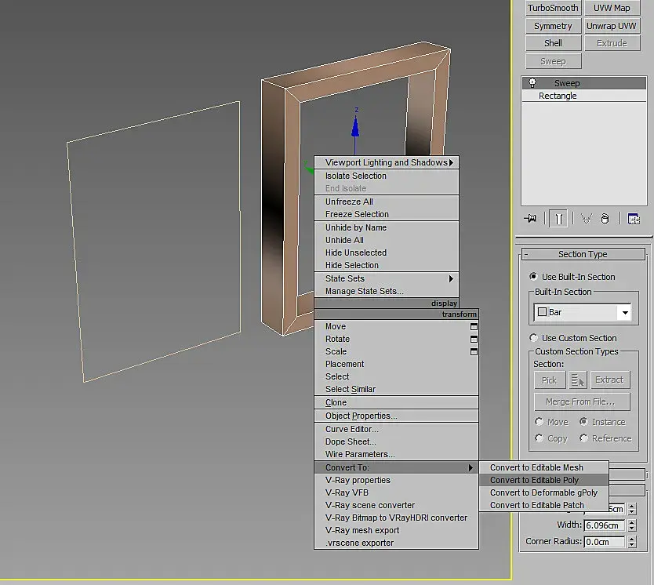The image size is (654, 585).
Task: Choose Convert to Editable Mesh
Action: coord(544,468)
